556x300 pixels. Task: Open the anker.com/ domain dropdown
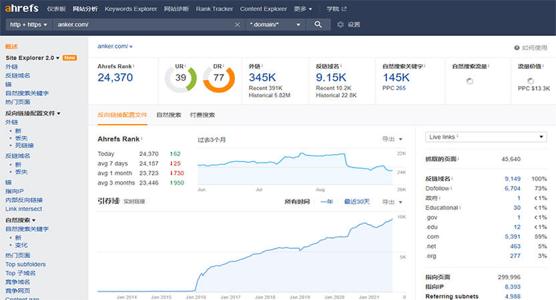coord(115,47)
